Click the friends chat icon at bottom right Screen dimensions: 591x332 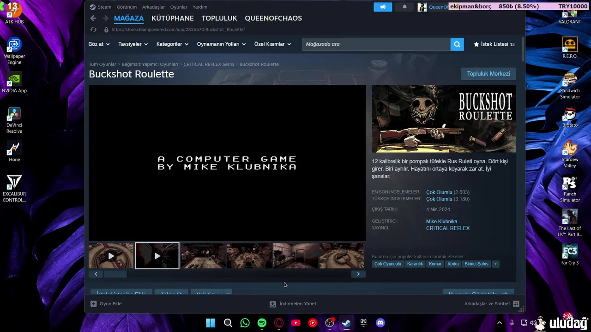coord(516,304)
